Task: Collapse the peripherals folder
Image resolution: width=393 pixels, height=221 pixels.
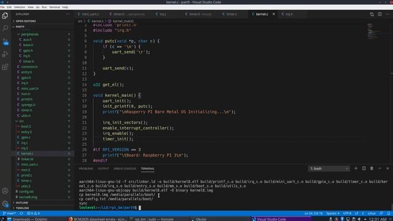Action: [29, 34]
